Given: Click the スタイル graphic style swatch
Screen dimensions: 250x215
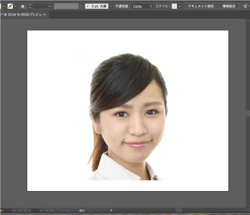Looking at the screenshot, I should click(174, 6).
